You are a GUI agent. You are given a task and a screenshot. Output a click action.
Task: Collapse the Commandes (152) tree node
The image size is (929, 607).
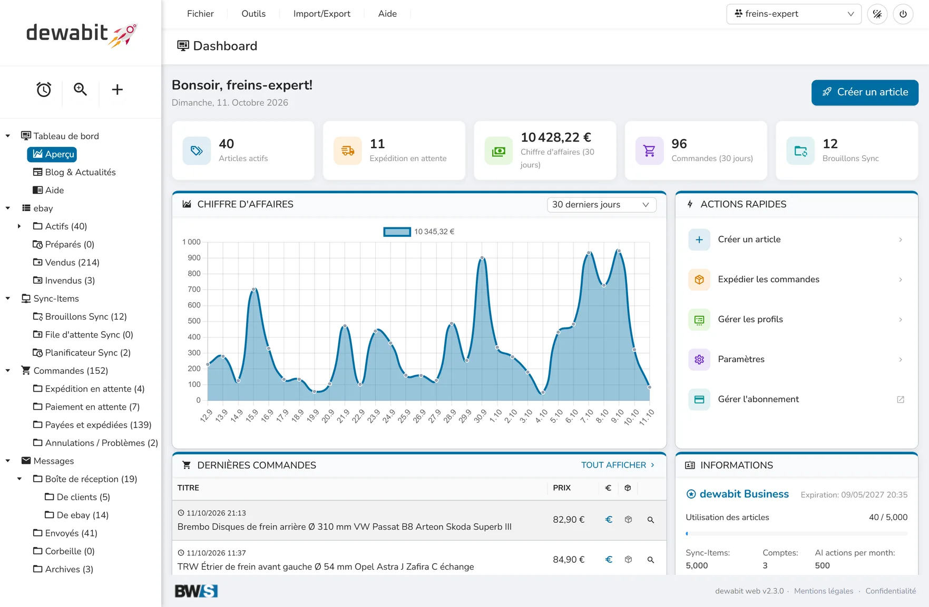tap(8, 371)
